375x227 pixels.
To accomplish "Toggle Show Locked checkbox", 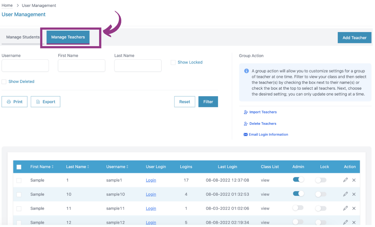I will pos(173,62).
